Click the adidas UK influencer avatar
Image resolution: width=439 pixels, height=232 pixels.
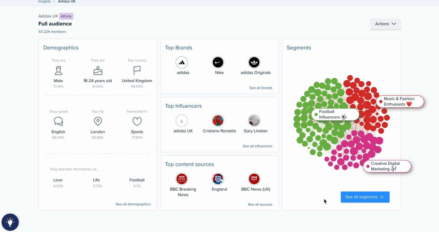pyautogui.click(x=182, y=121)
